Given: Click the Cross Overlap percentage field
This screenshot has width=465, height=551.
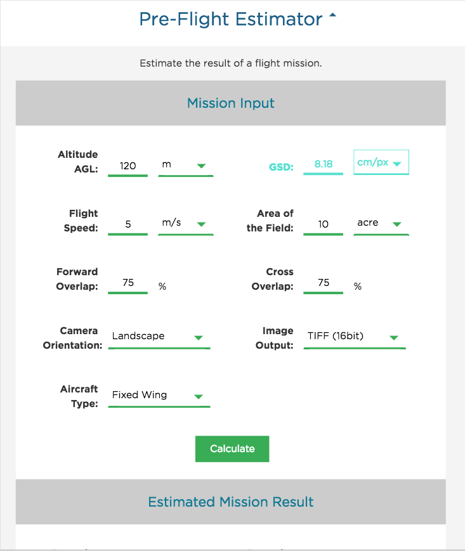Looking at the screenshot, I should pyautogui.click(x=323, y=283).
